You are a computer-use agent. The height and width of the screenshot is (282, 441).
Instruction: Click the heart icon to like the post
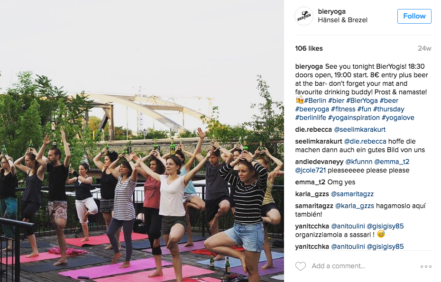(300, 266)
